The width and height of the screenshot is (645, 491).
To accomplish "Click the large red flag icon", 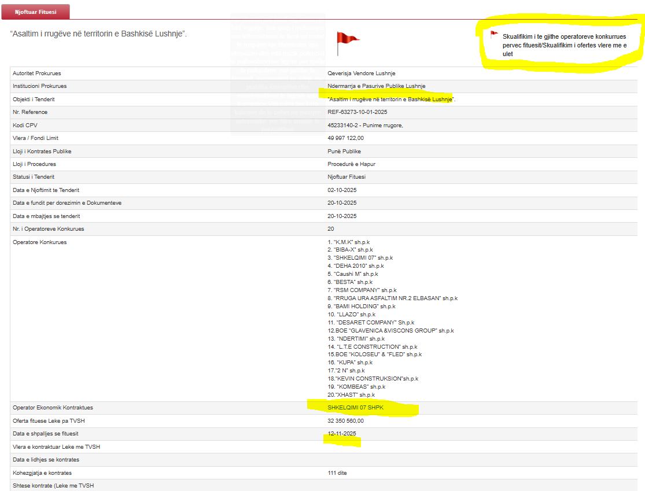I will tap(347, 42).
